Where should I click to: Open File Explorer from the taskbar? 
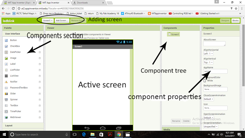tap(92, 134)
